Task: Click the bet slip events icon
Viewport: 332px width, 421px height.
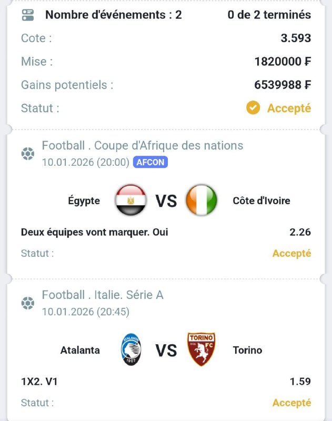Action: click(x=28, y=15)
